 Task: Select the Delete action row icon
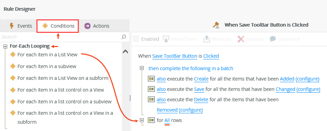(151, 100)
